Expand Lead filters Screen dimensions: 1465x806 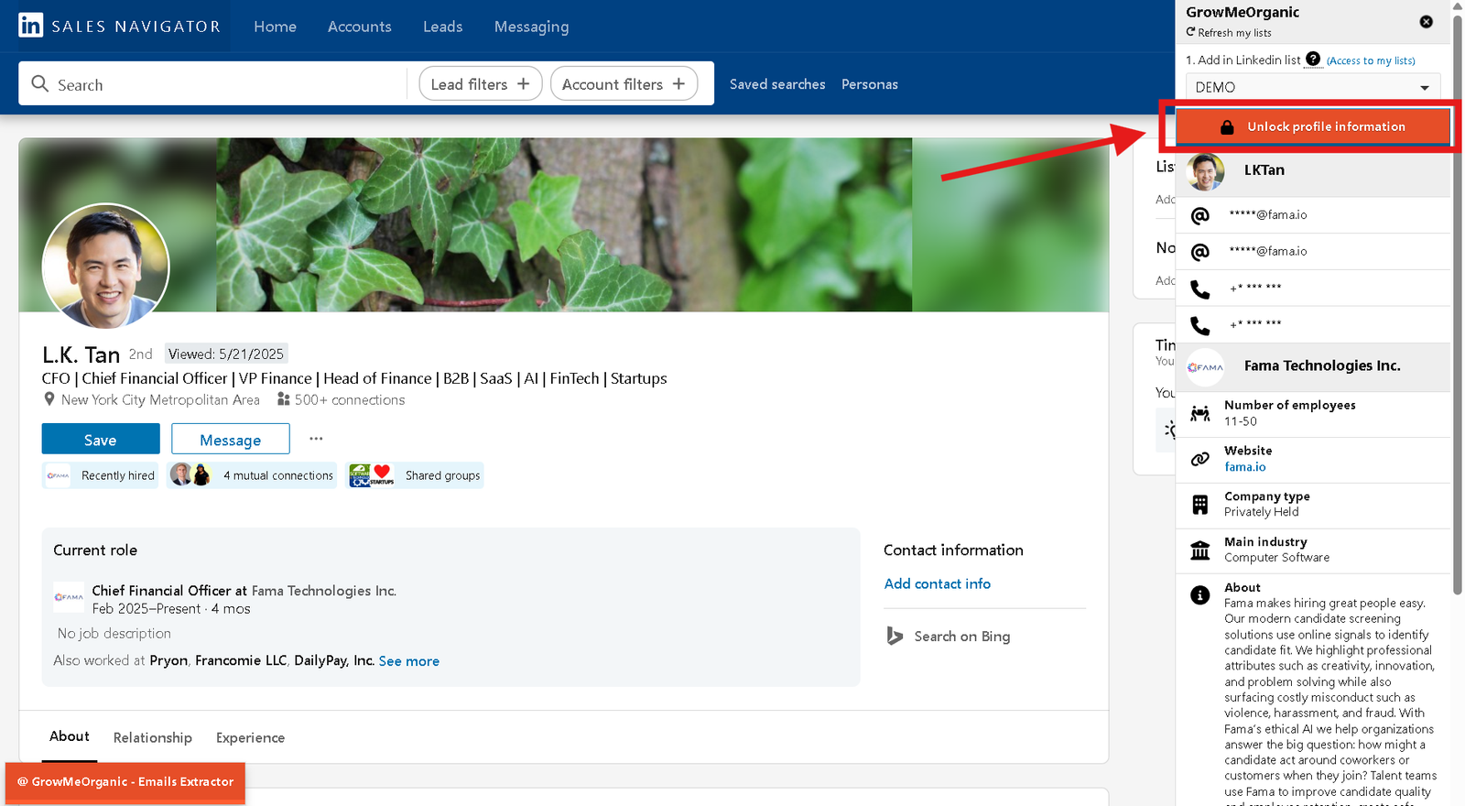[481, 83]
